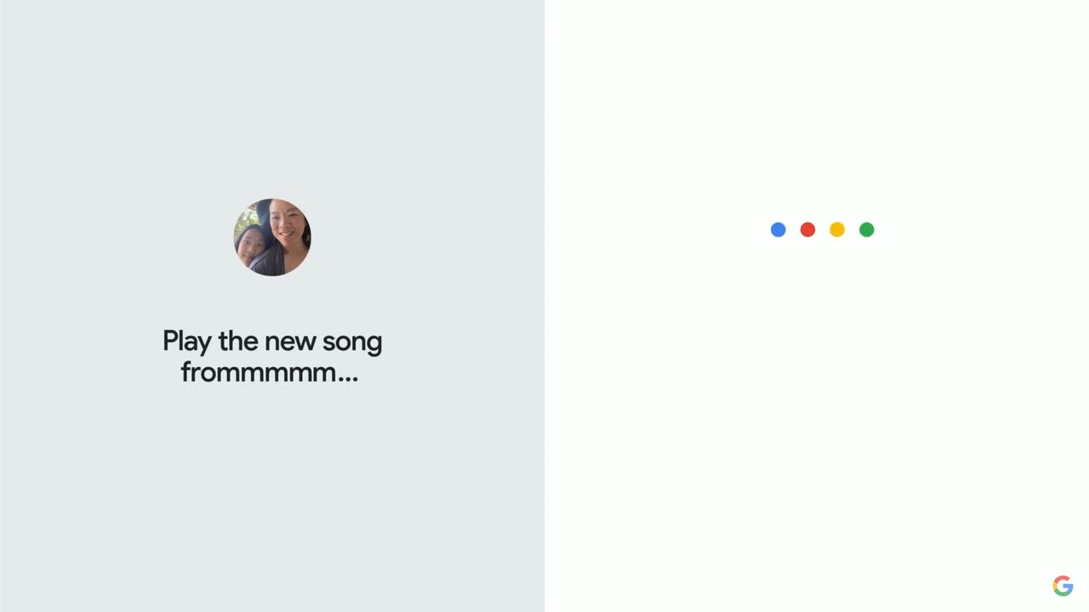This screenshot has width=1089, height=612.
Task: Click the Google G logo
Action: coord(1063,586)
